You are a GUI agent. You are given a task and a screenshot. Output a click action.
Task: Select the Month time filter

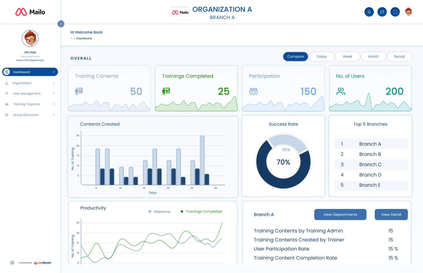tap(373, 56)
